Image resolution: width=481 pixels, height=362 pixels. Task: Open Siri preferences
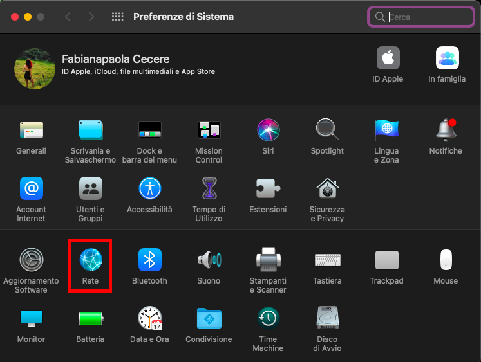(268, 130)
